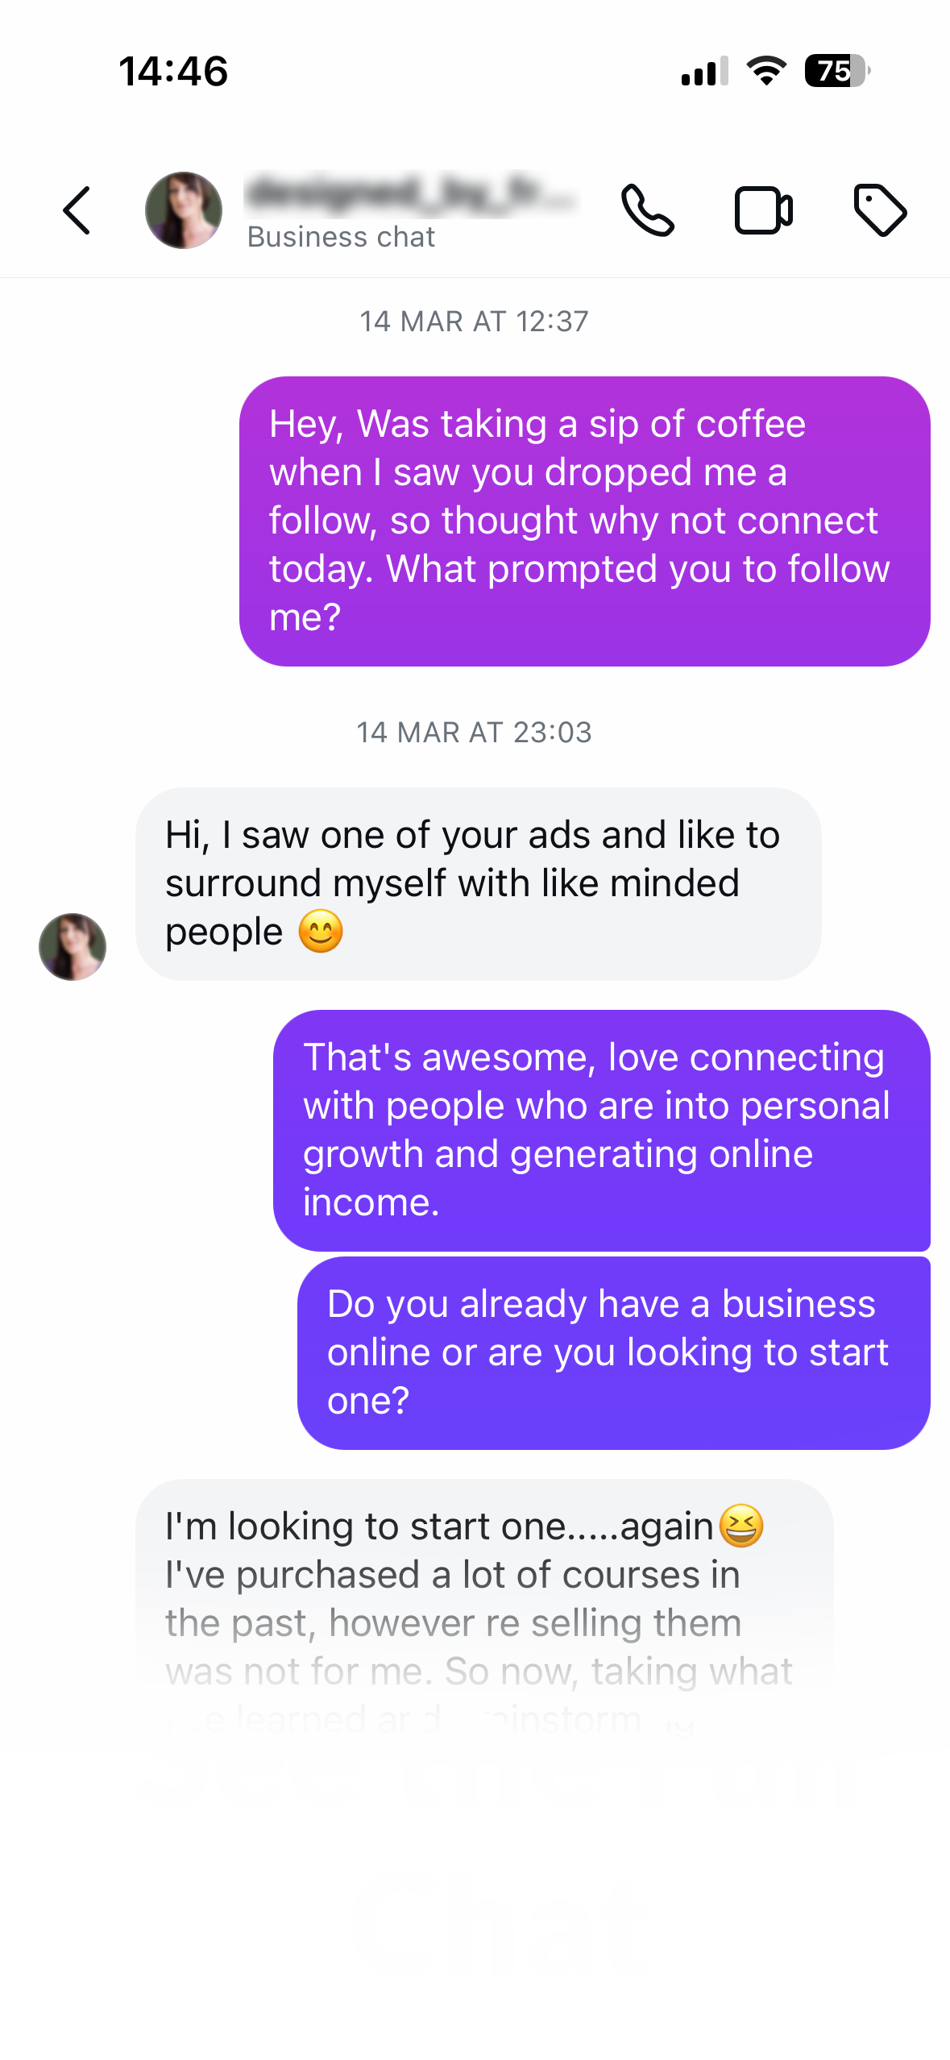
Task: Tap the 14:46 clock in status bar
Action: point(173,71)
